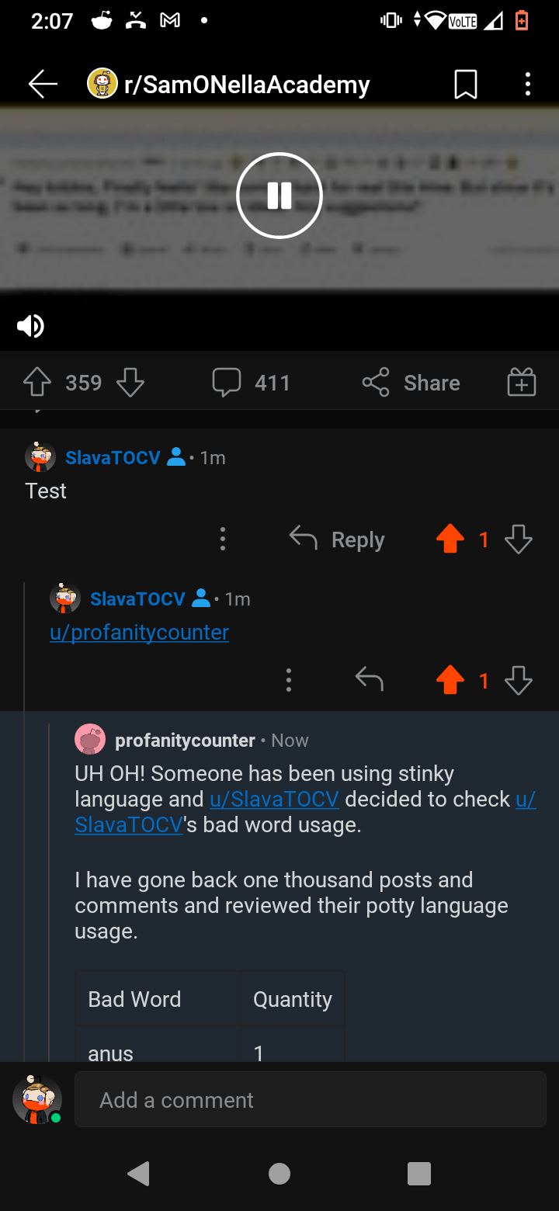This screenshot has width=559, height=1211.
Task: Open the comments icon showing 411
Action: [227, 381]
